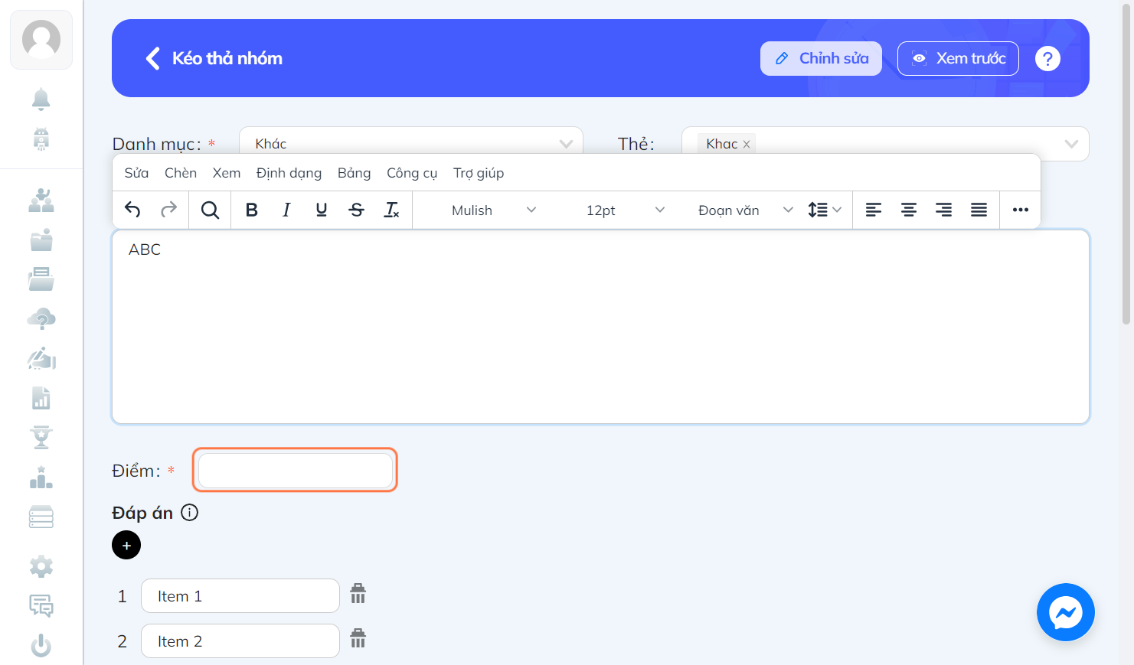
Task: Show more toolbar options (three dots)
Action: 1021,210
